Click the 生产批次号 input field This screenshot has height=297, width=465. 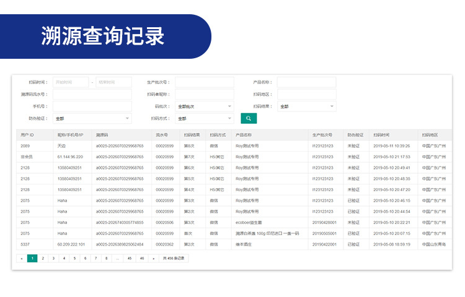pos(205,82)
